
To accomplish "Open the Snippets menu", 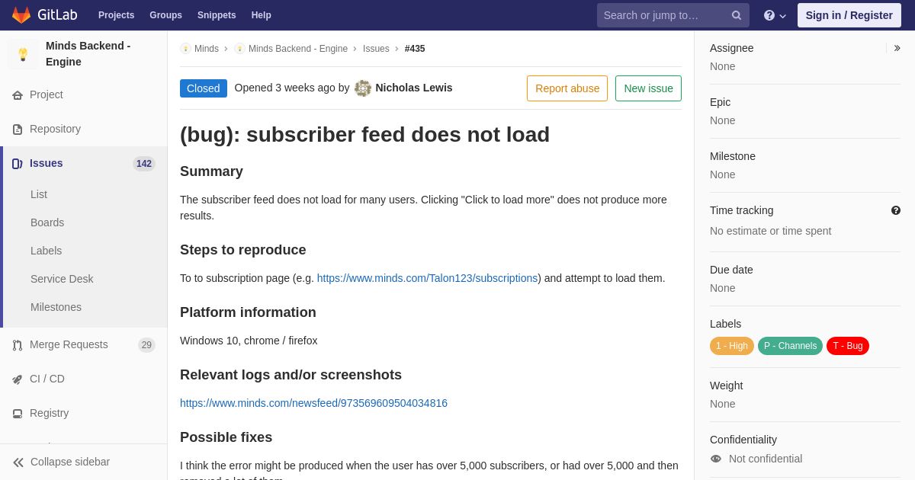I will point(217,15).
